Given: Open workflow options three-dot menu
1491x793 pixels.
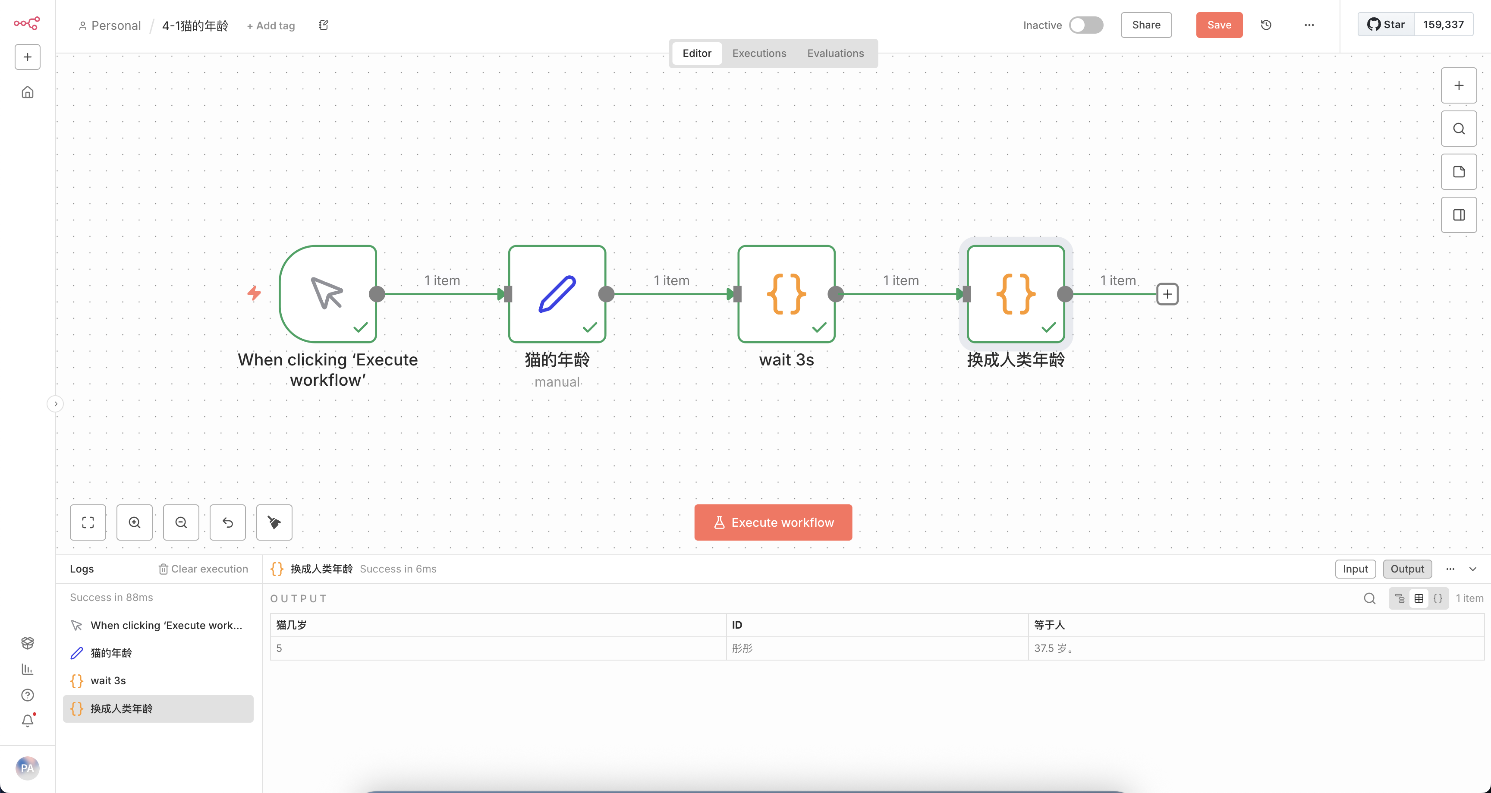Looking at the screenshot, I should coord(1309,25).
